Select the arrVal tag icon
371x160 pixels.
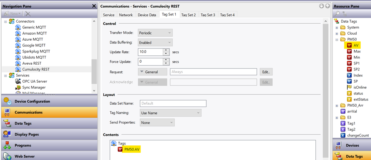pyautogui.click(x=343, y=111)
